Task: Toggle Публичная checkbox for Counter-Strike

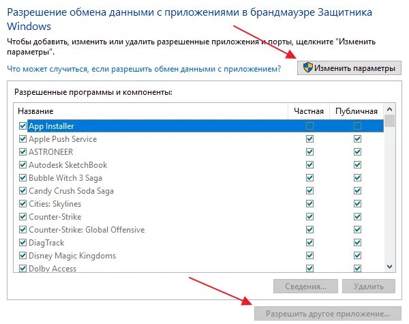Action: pyautogui.click(x=357, y=217)
